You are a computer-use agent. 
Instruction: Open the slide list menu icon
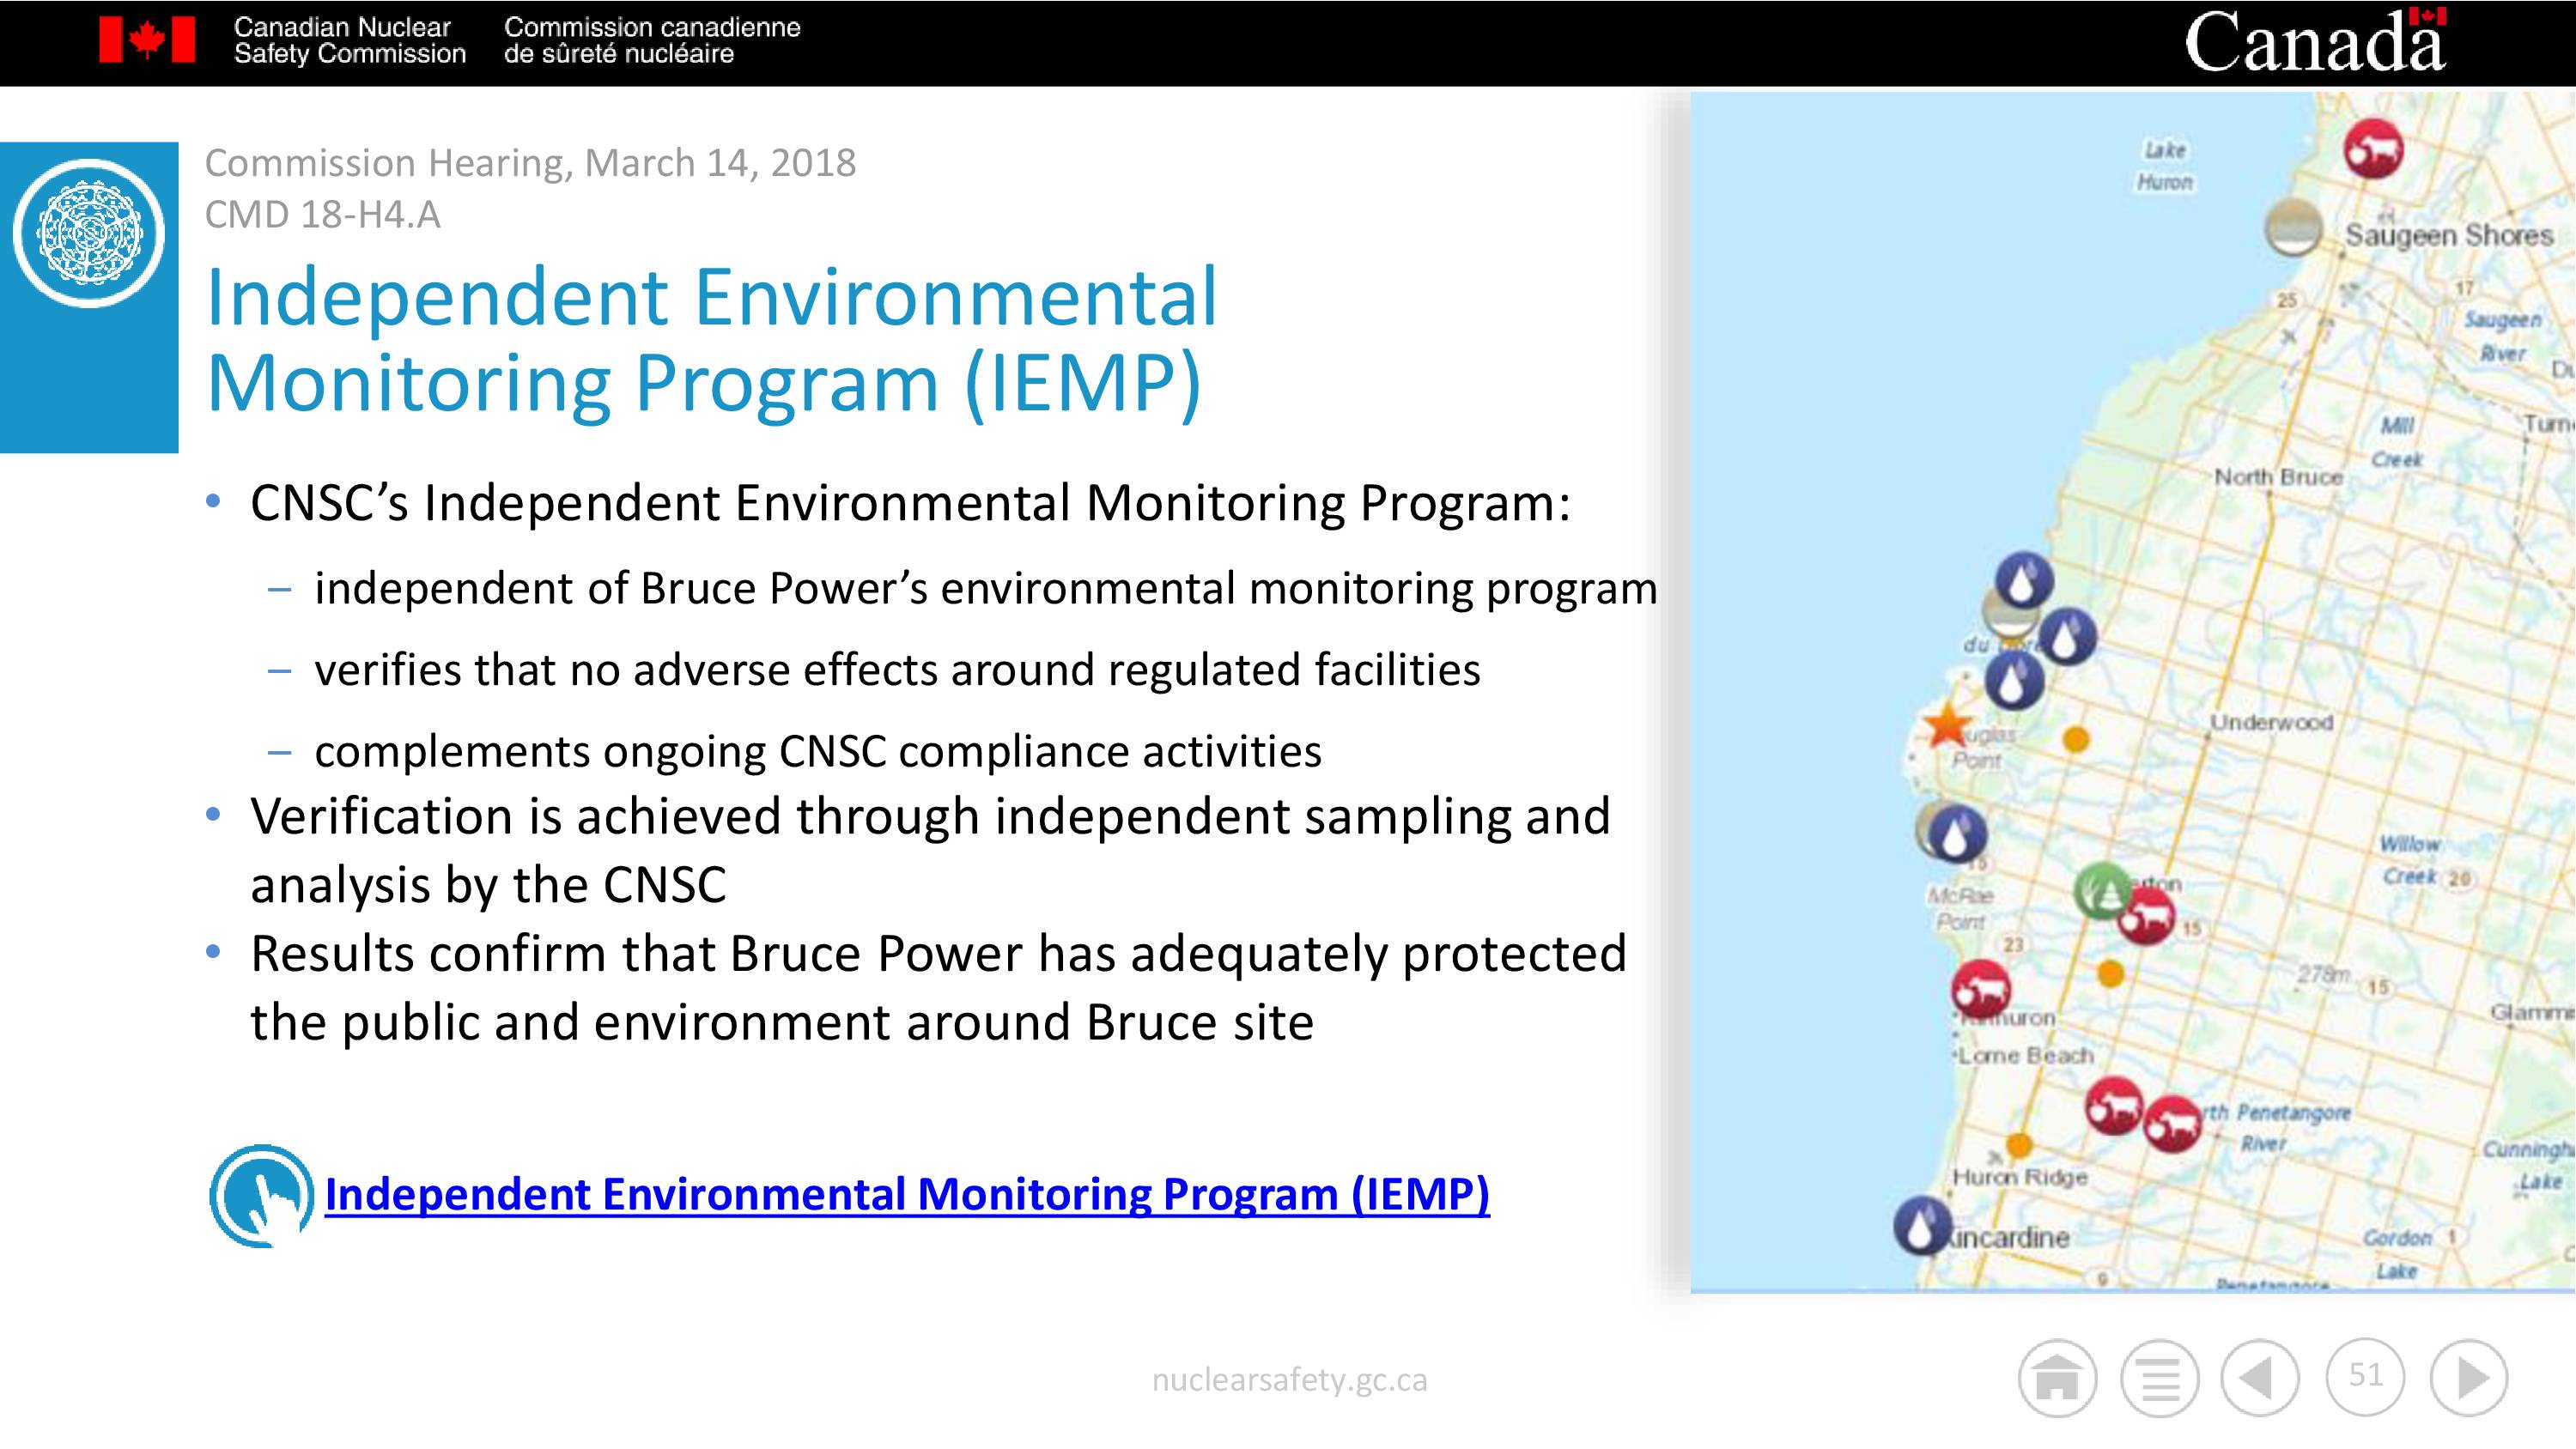2159,1378
